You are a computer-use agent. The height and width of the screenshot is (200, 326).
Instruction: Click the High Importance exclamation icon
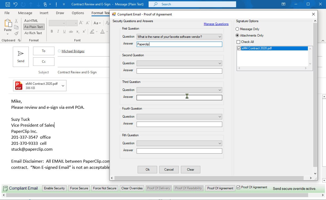56,4
